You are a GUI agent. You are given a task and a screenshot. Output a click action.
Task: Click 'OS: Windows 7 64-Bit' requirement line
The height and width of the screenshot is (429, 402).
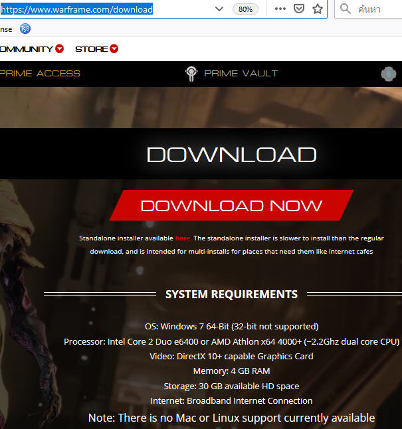click(231, 327)
